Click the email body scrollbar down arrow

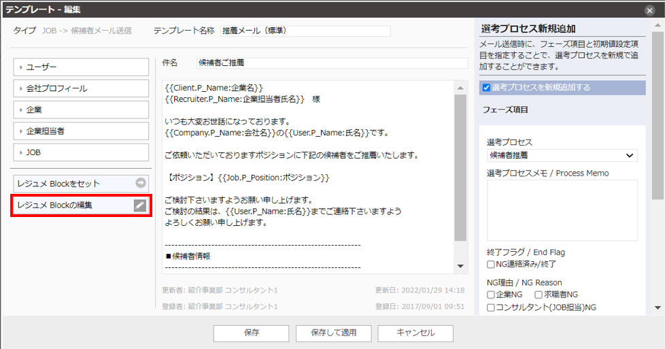click(x=460, y=267)
